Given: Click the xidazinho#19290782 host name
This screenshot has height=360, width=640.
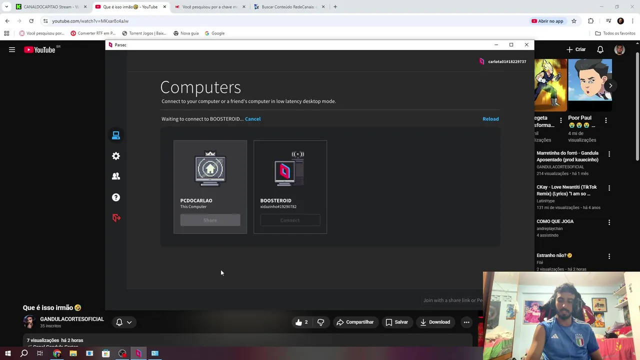Looking at the screenshot, I should 278,206.
